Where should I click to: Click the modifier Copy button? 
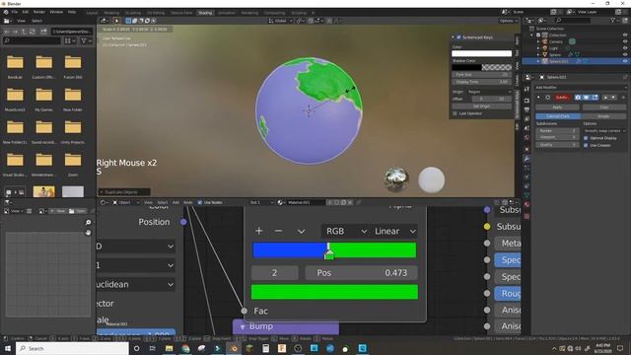click(x=604, y=107)
